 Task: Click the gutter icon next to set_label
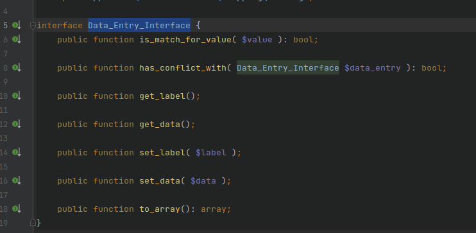[17, 152]
